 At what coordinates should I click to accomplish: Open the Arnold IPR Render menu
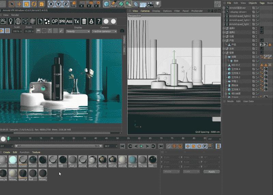(15, 15)
